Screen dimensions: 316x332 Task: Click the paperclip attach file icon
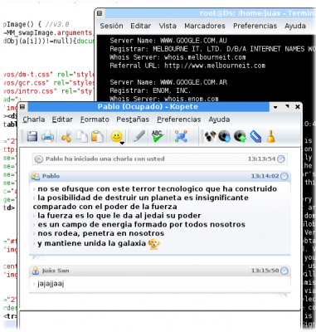click(x=255, y=136)
